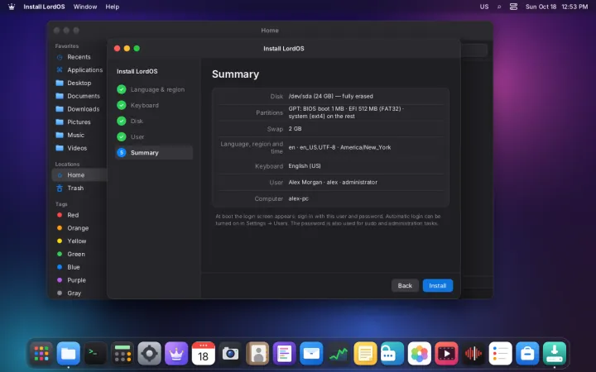Go to the User installer step

(154, 136)
